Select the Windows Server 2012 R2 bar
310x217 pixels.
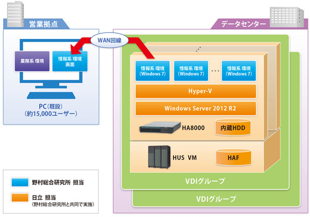196,109
